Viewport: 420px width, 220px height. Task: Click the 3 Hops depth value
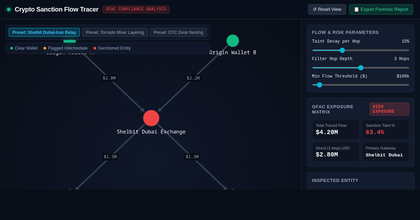point(401,59)
